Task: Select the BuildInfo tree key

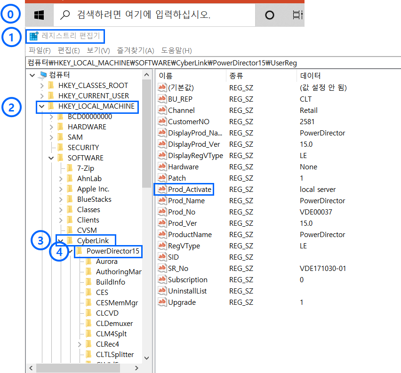Action: 111,282
